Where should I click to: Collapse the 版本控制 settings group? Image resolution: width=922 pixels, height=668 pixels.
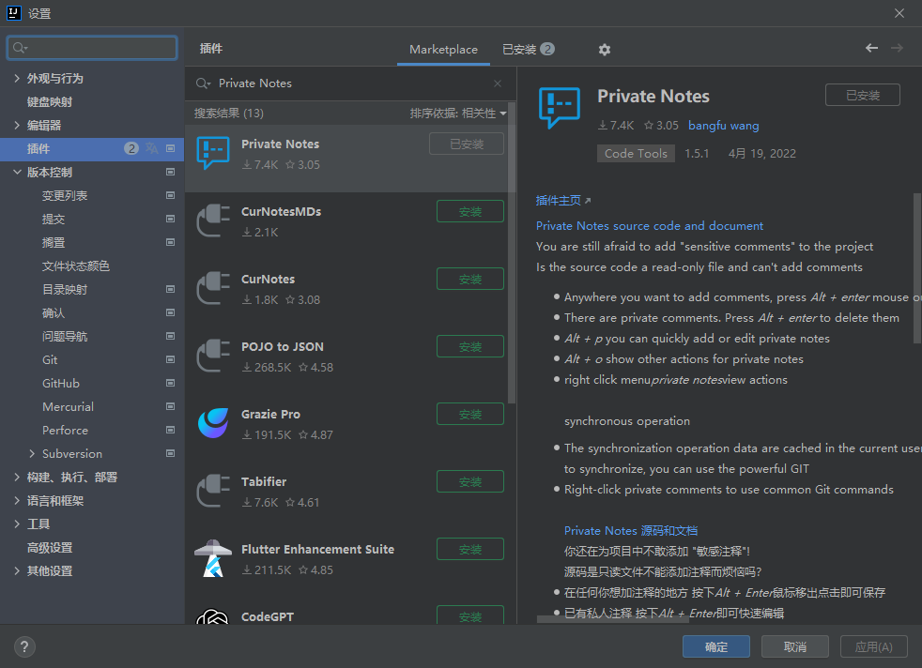[17, 172]
